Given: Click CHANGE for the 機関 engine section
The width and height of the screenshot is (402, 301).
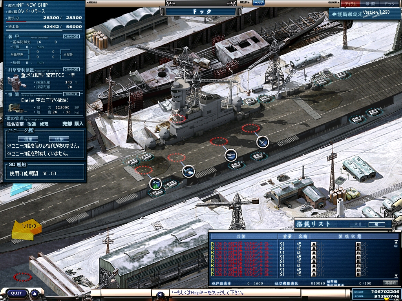Looking at the screenshot, I should point(71,94).
